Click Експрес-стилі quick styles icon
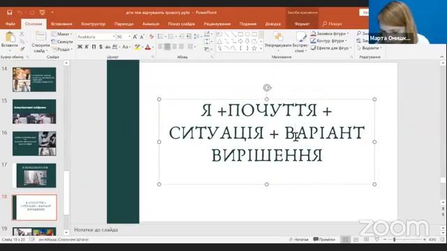Image resolution: width=447 pixels, height=251 pixels. (x=301, y=37)
